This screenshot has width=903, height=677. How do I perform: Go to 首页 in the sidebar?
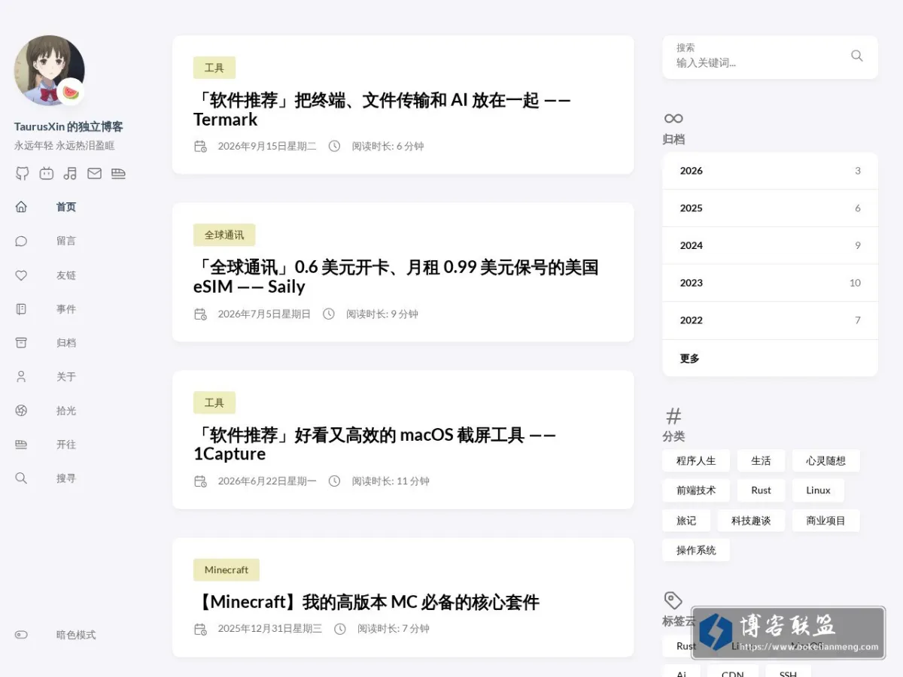[x=66, y=208]
